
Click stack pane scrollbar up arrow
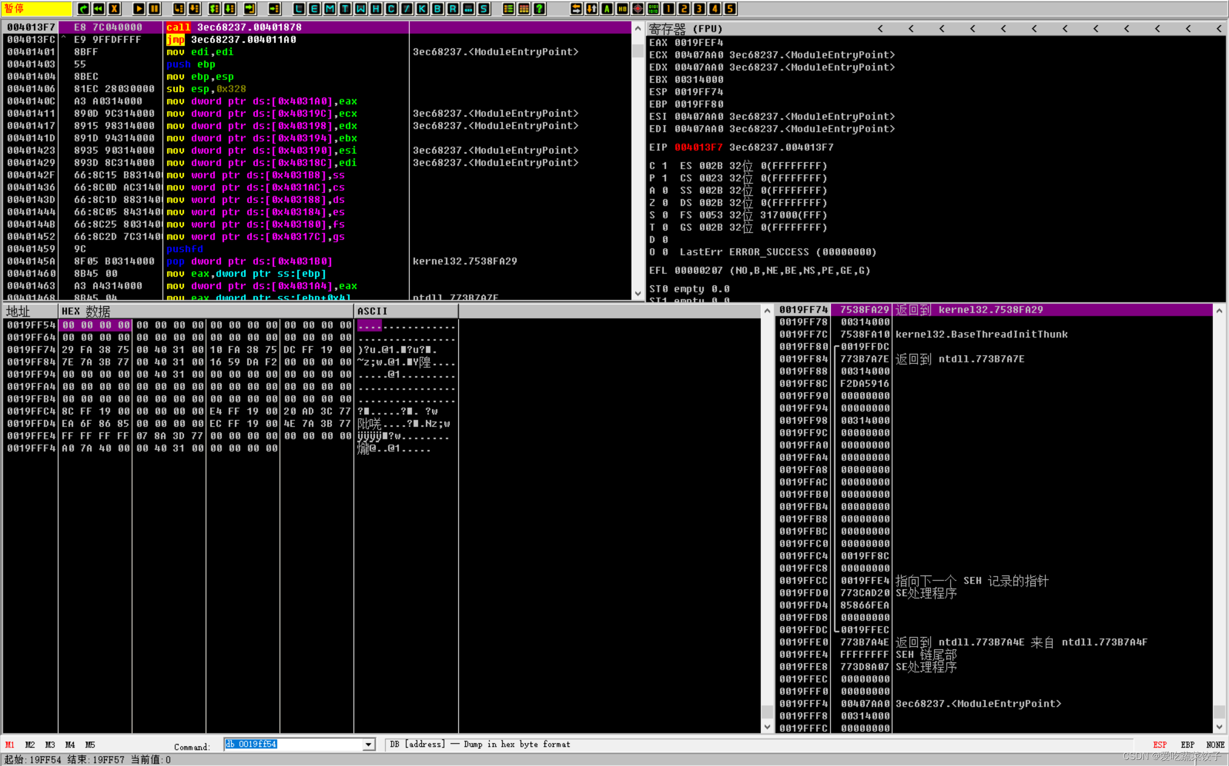click(1219, 310)
